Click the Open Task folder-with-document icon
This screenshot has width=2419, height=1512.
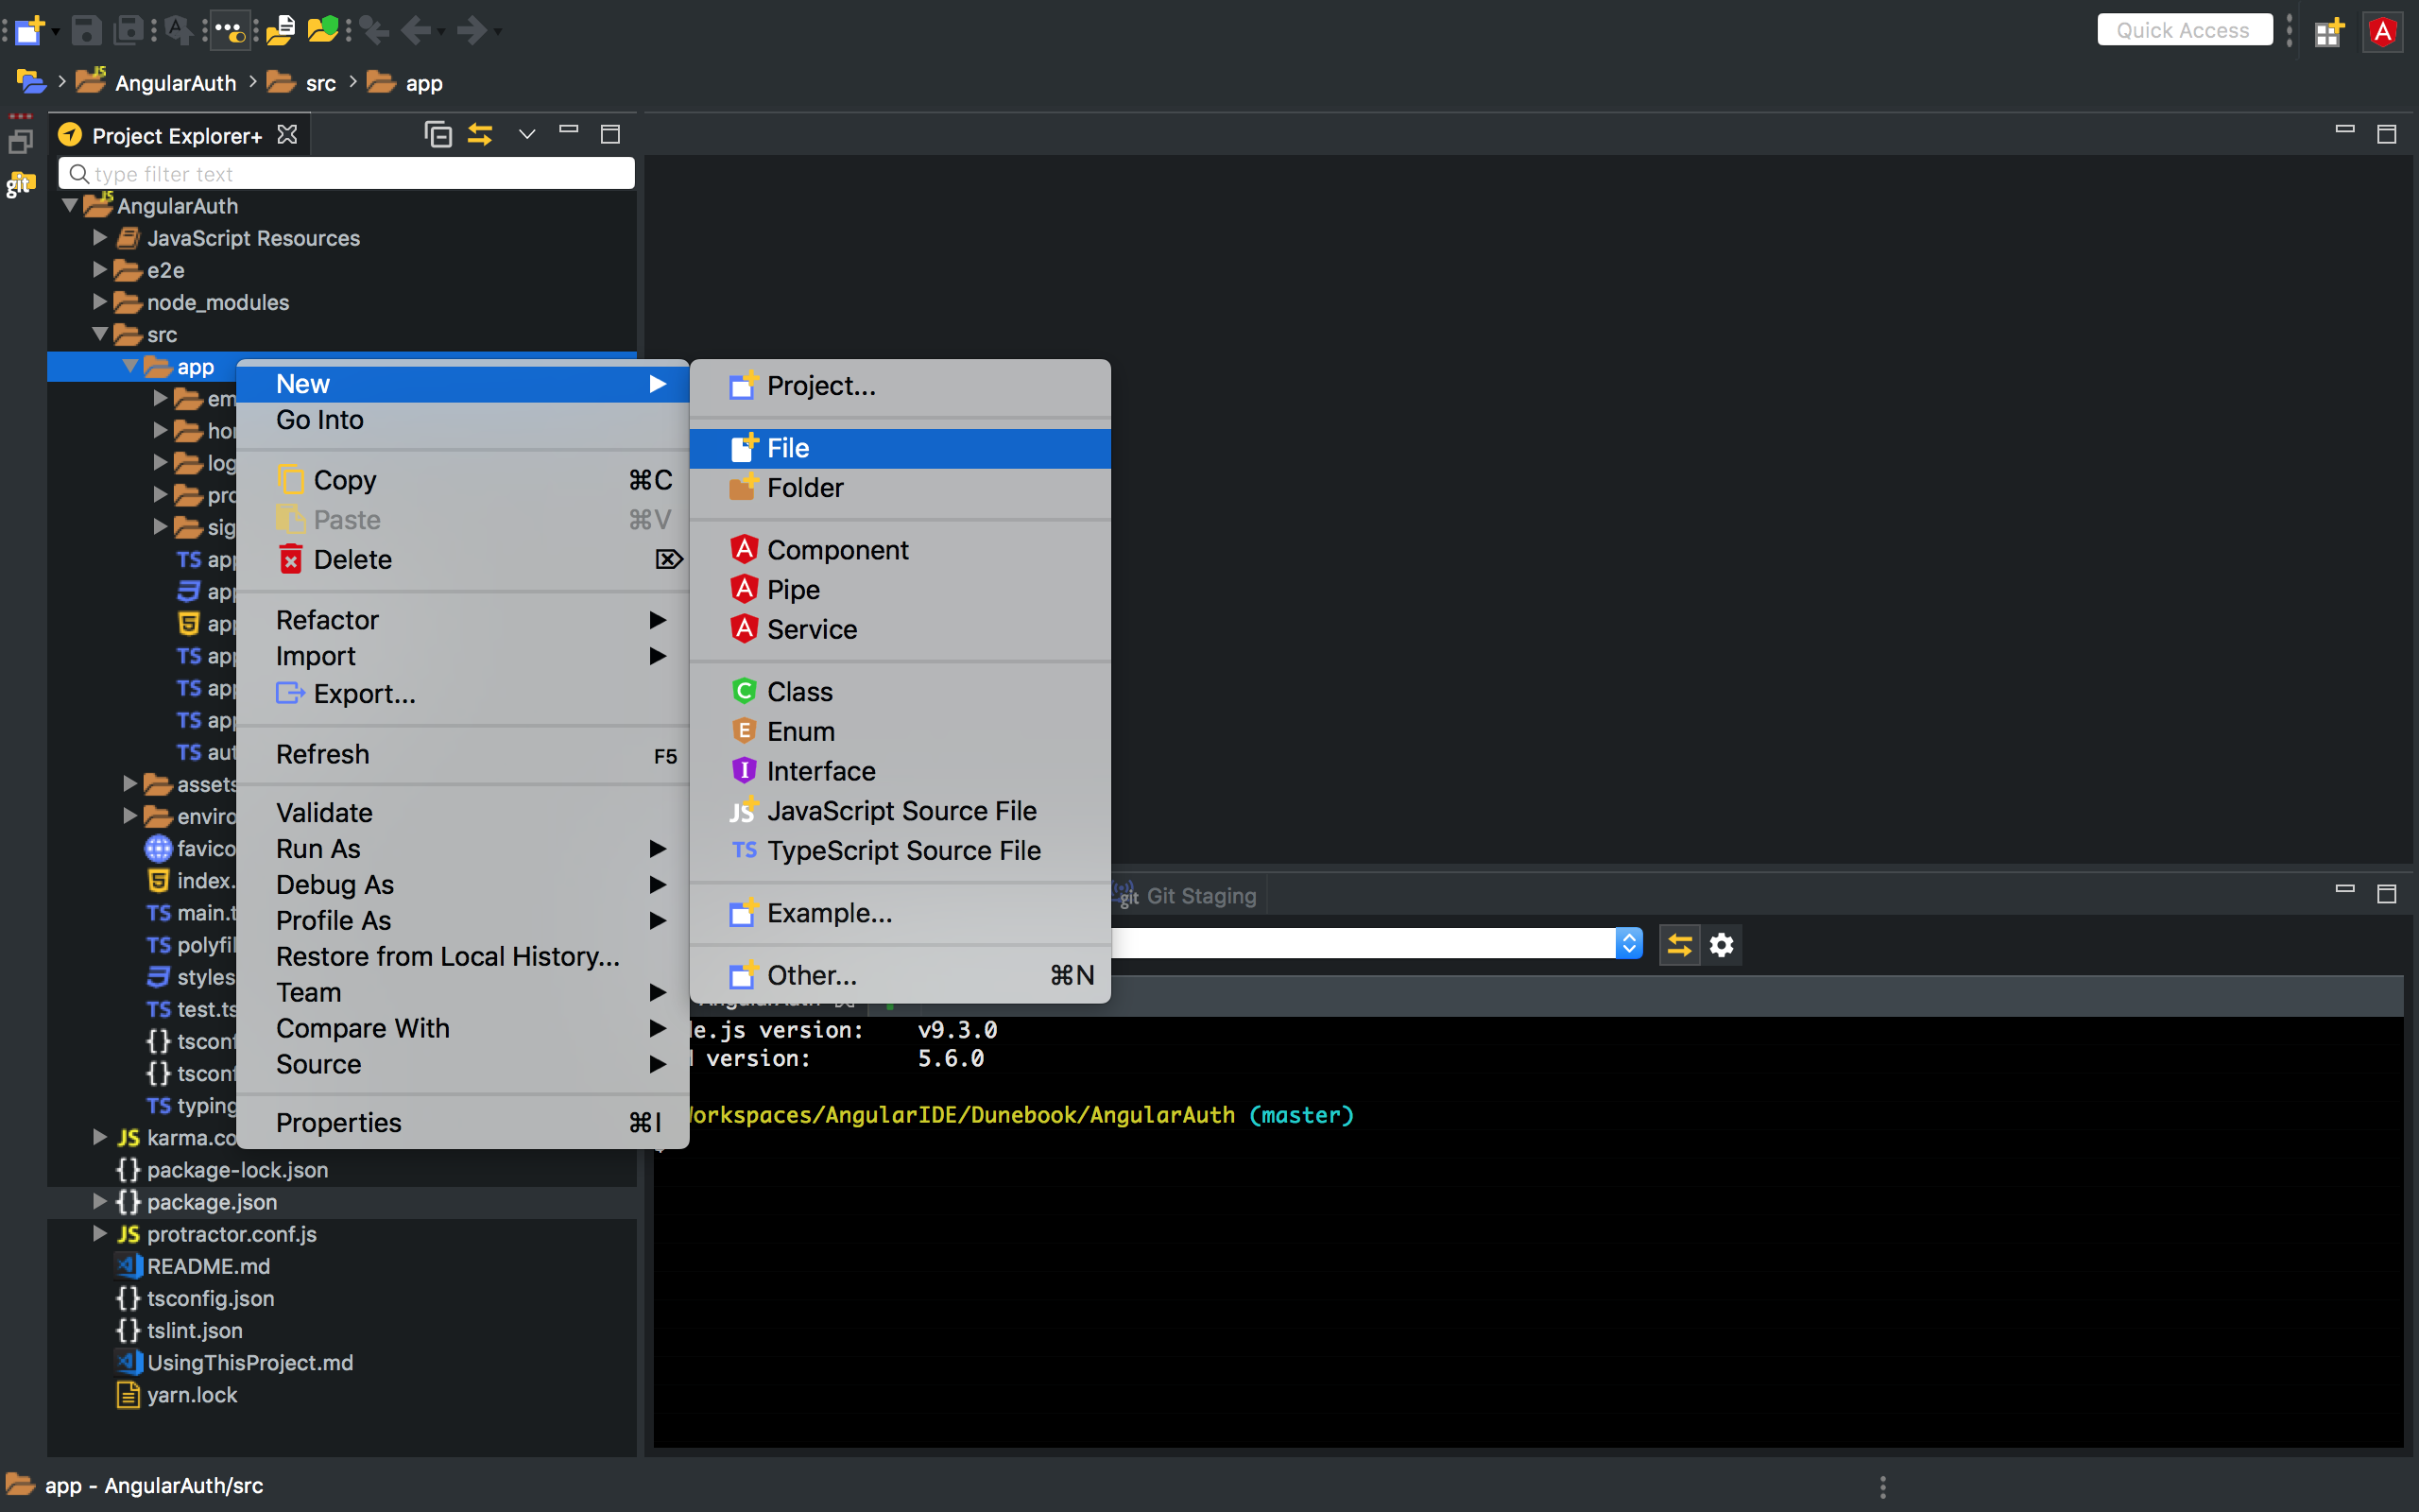[281, 30]
